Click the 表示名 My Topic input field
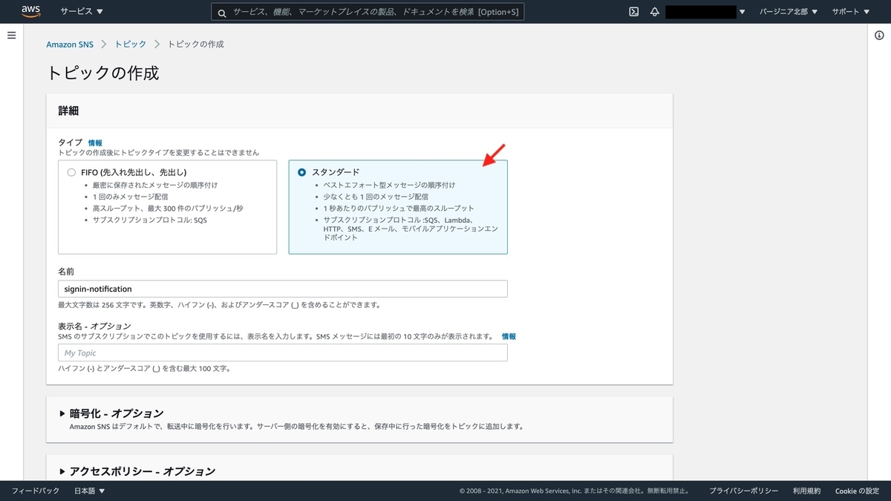 [x=283, y=353]
